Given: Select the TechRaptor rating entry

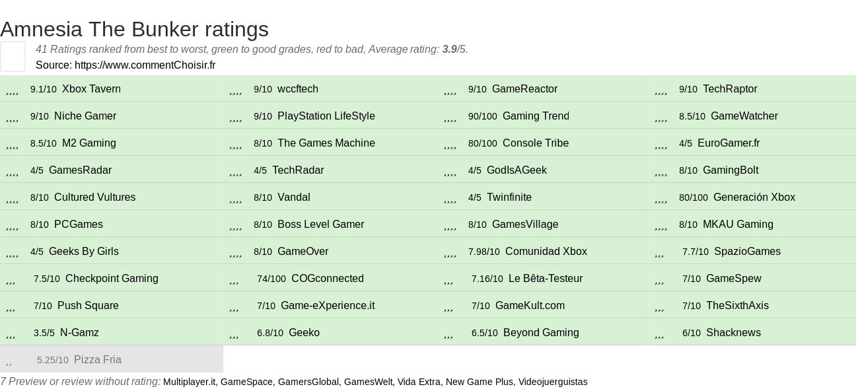Looking at the screenshot, I should [x=730, y=89].
